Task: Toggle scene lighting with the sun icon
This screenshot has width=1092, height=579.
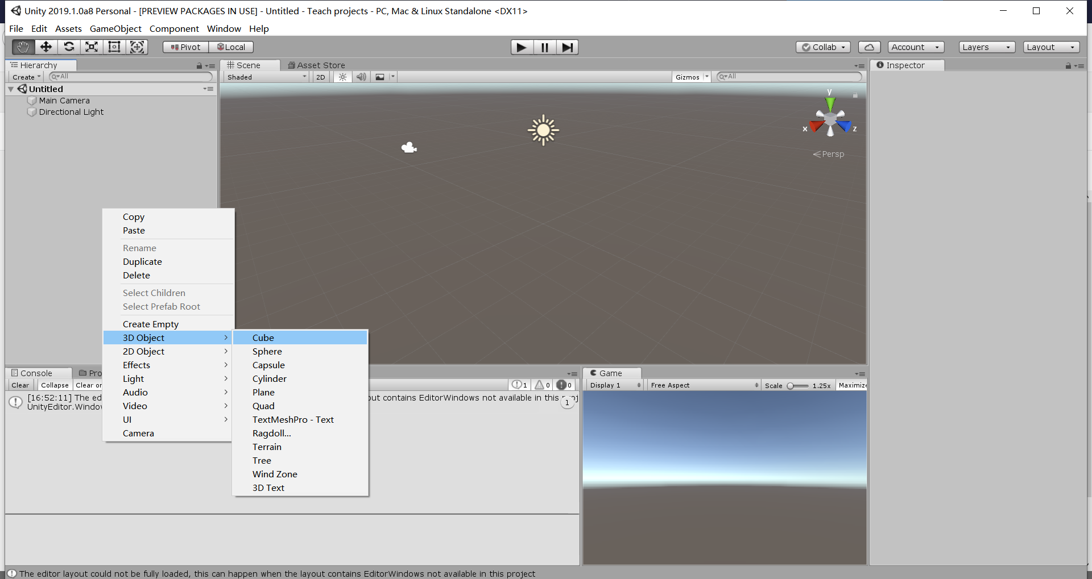Action: tap(342, 77)
